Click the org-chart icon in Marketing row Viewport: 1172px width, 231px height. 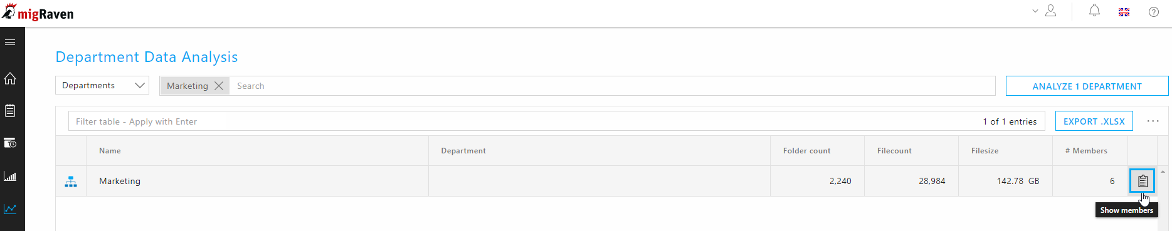tap(71, 182)
